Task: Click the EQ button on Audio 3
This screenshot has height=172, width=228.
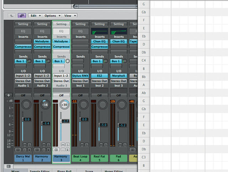Action: pyautogui.click(x=61, y=31)
